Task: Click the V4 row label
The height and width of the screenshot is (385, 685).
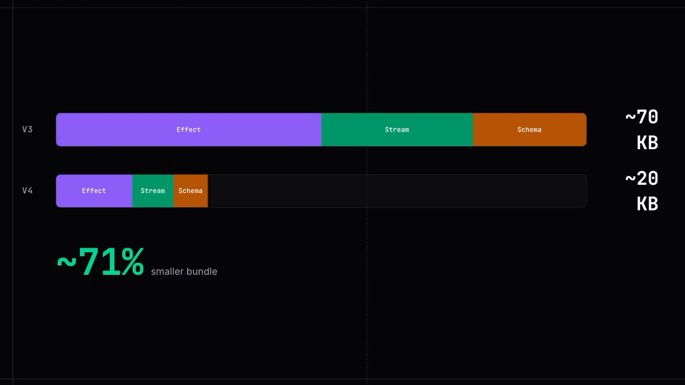Action: click(27, 190)
